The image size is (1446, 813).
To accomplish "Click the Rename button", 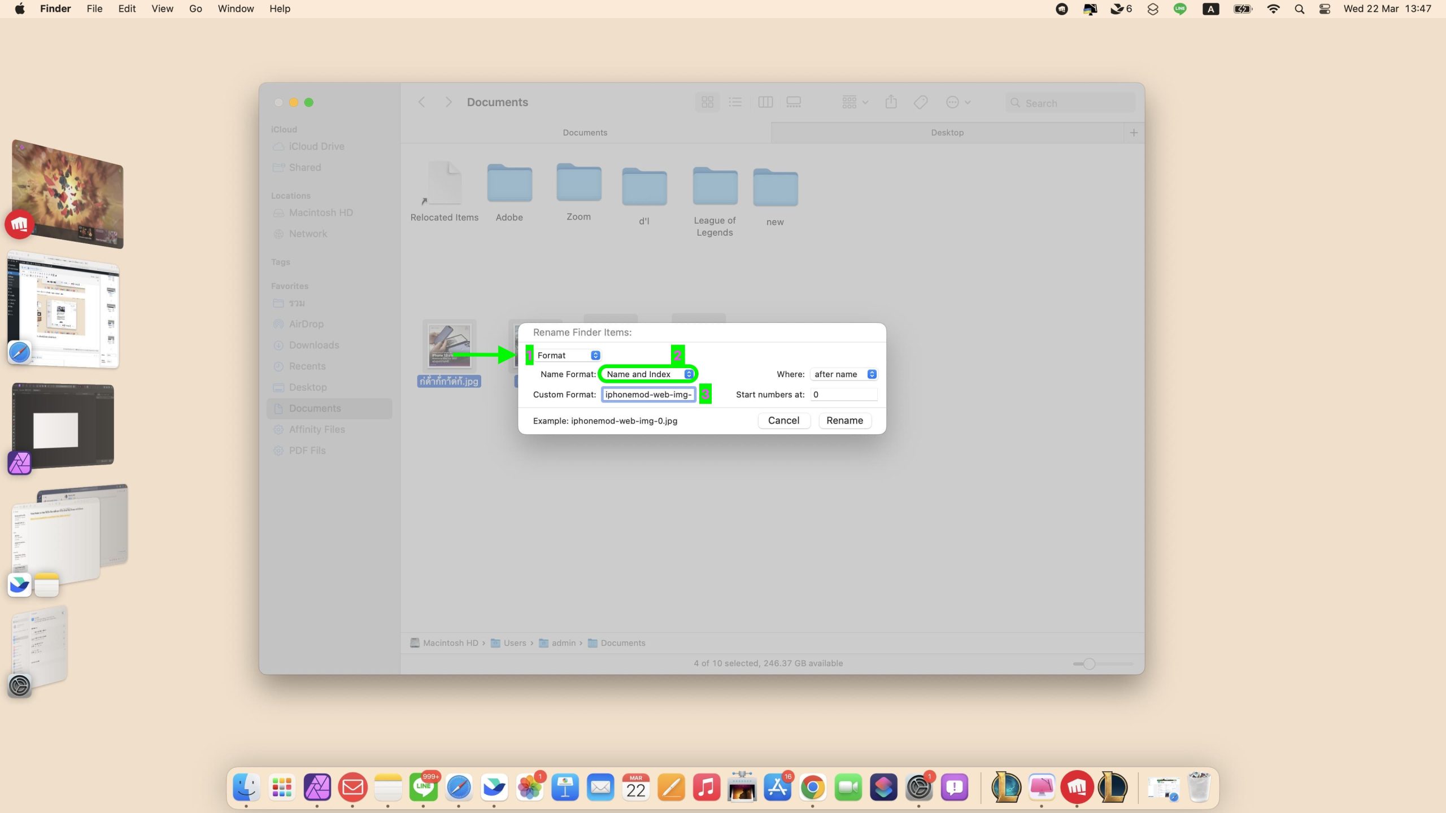I will [x=844, y=421].
